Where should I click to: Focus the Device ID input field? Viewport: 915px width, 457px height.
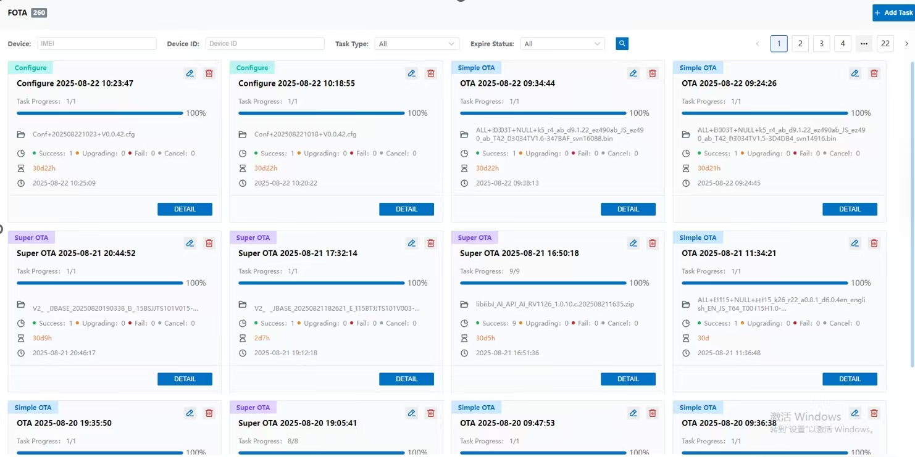[x=265, y=44]
